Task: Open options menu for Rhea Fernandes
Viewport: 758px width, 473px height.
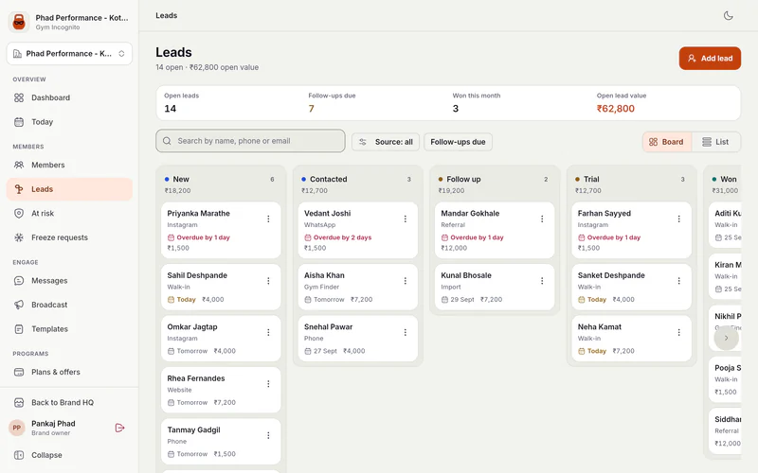Action: point(268,384)
